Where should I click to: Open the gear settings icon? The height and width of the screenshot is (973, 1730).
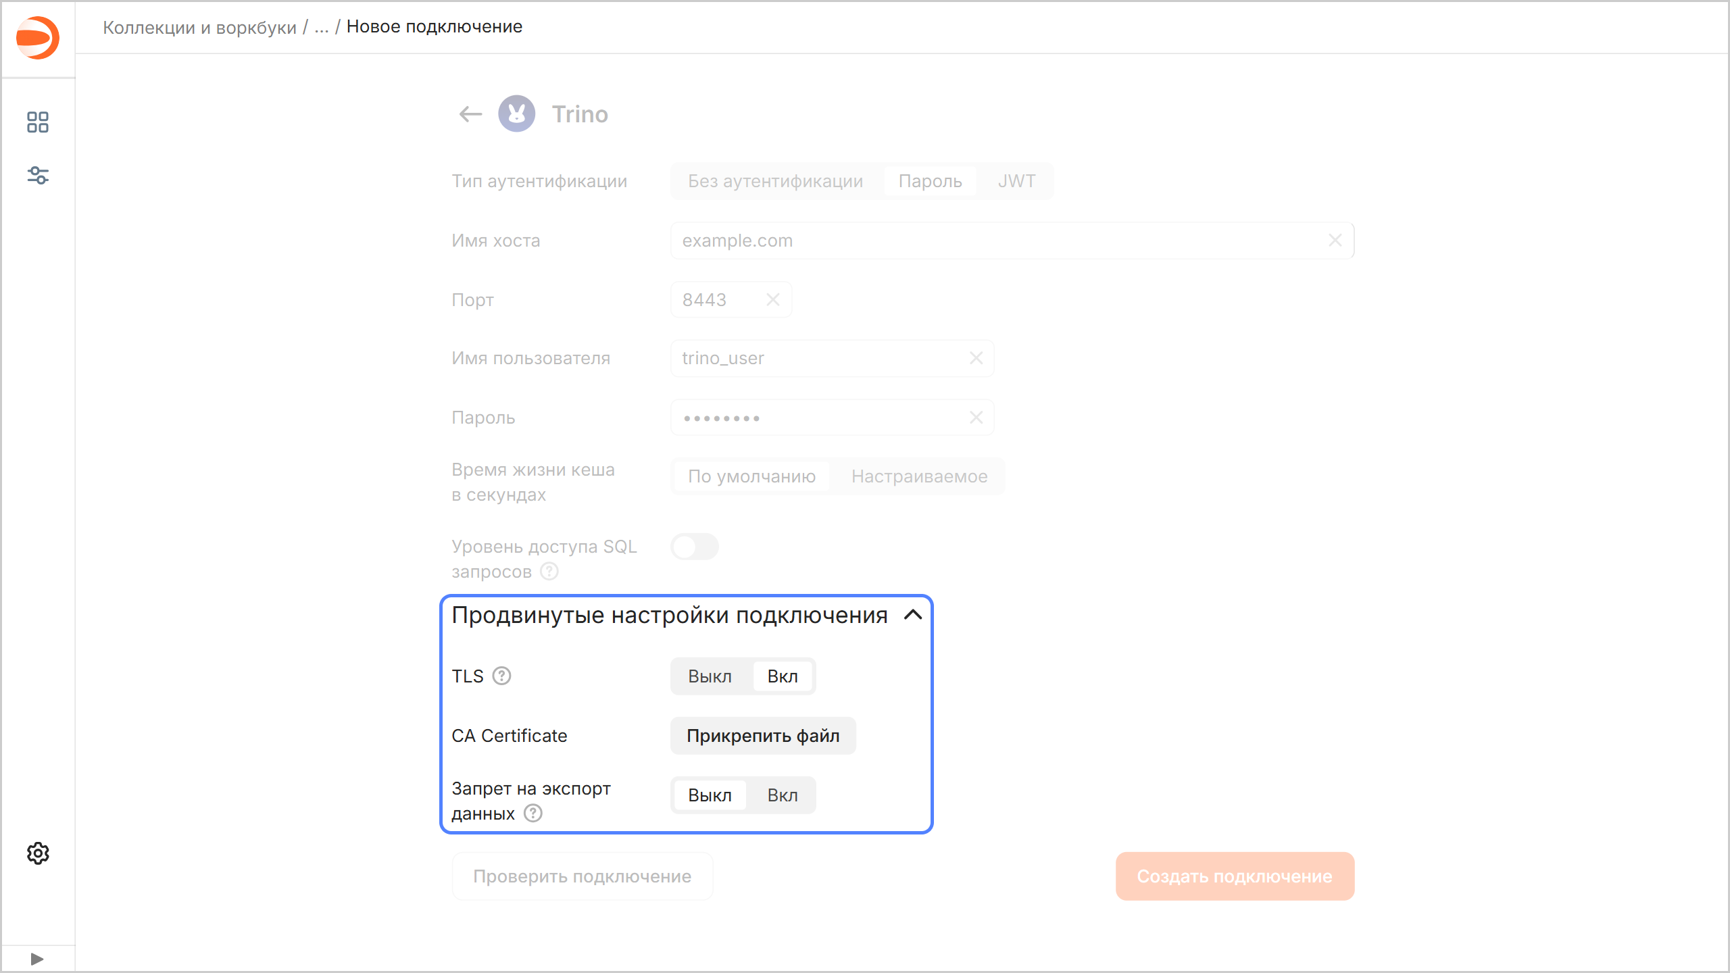click(x=38, y=853)
